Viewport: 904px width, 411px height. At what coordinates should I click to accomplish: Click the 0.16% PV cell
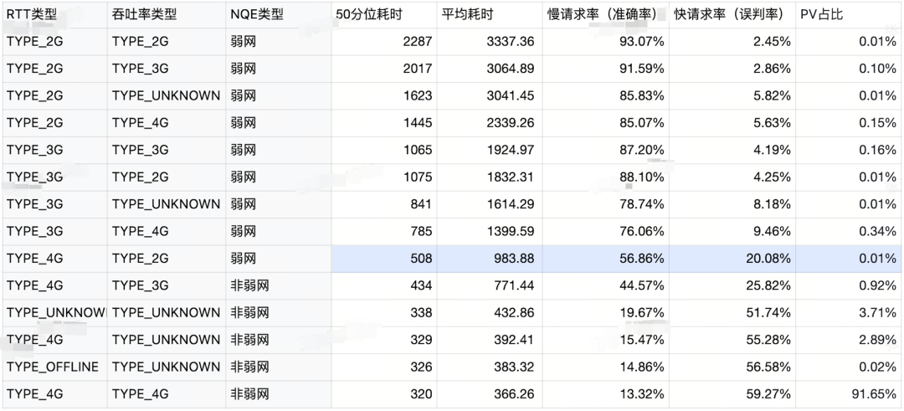pyautogui.click(x=849, y=150)
